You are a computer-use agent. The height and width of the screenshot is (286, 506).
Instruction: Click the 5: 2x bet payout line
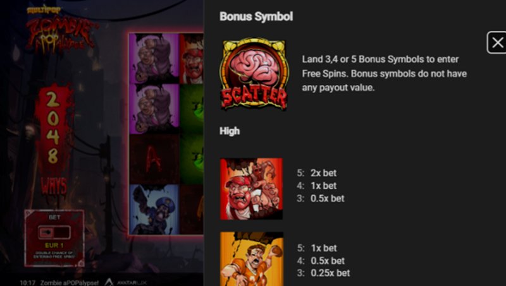pyautogui.click(x=317, y=173)
